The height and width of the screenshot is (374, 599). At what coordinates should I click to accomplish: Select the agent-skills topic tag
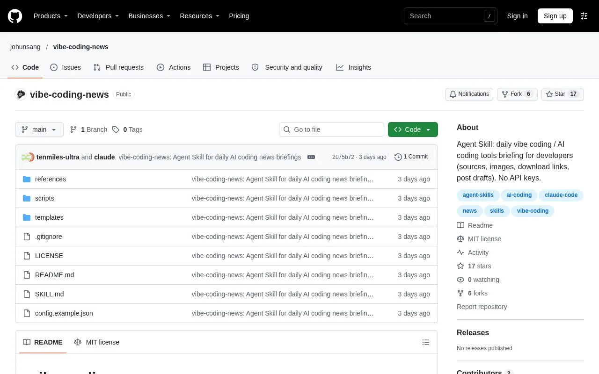point(478,195)
